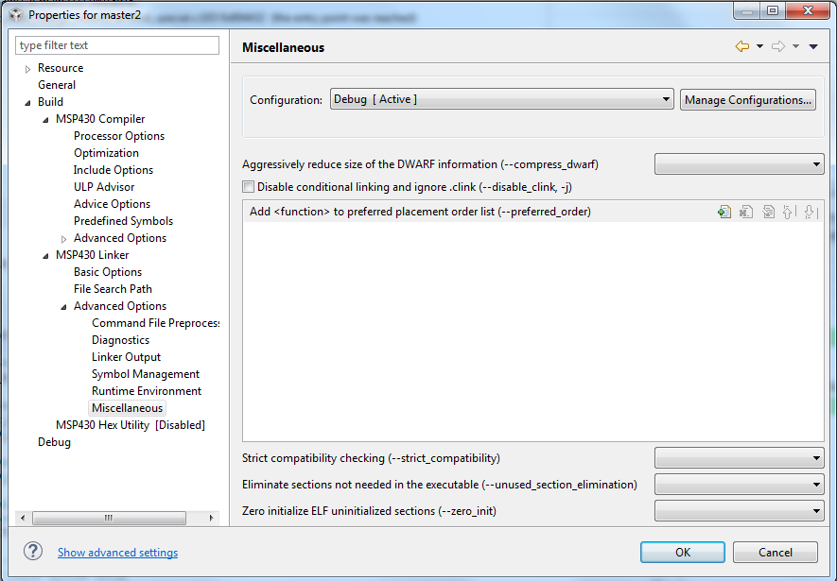
Task: Click the Cancel button
Action: 776,553
